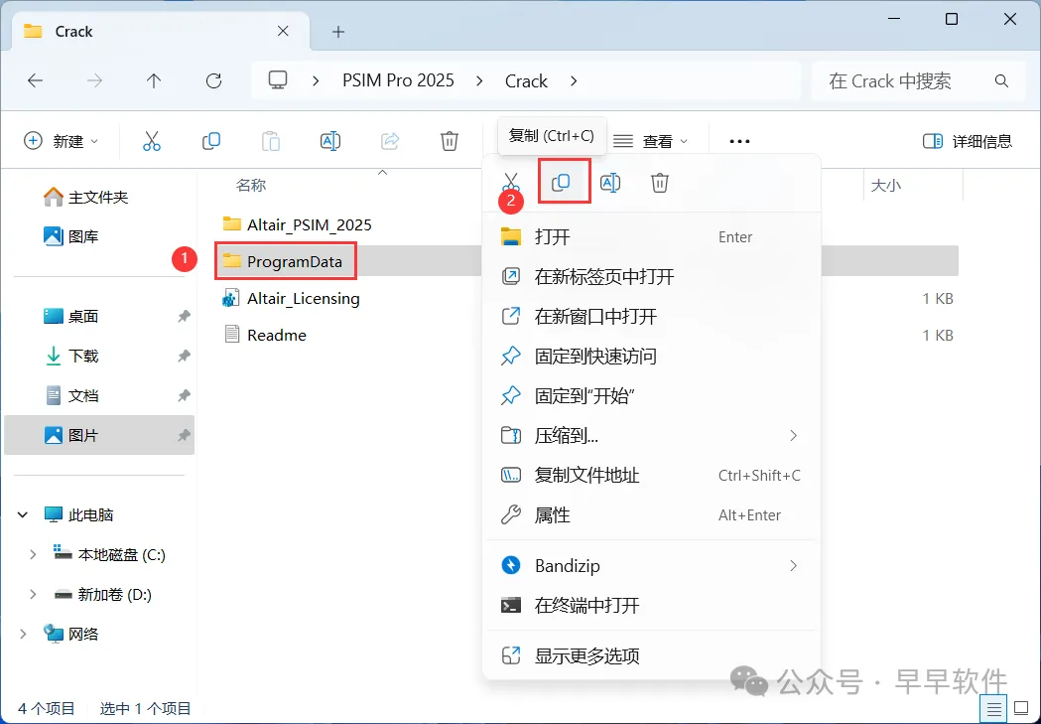Click the Copy icon in the context menu
Viewport: 1041px width, 724px height.
pos(561,182)
